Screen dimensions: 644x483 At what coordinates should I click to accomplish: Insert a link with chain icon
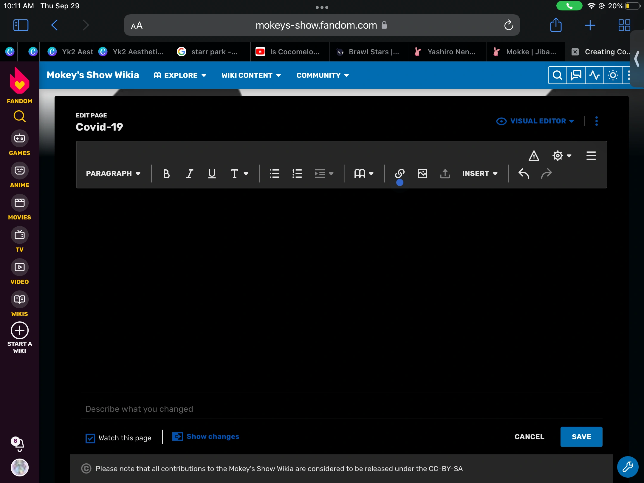tap(400, 173)
